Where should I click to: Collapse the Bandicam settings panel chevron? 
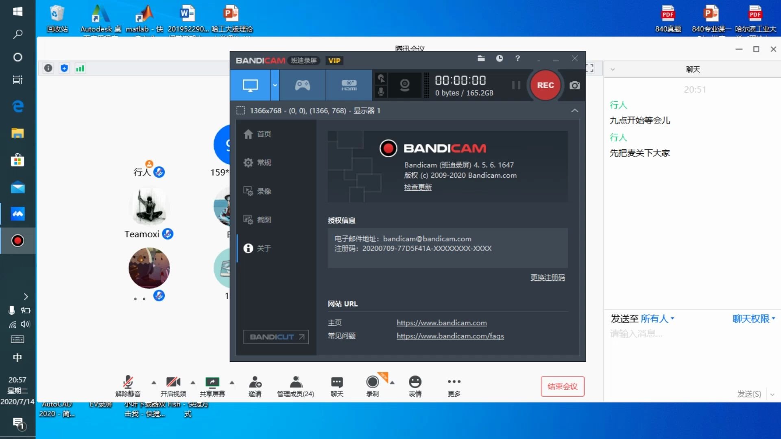click(x=574, y=111)
